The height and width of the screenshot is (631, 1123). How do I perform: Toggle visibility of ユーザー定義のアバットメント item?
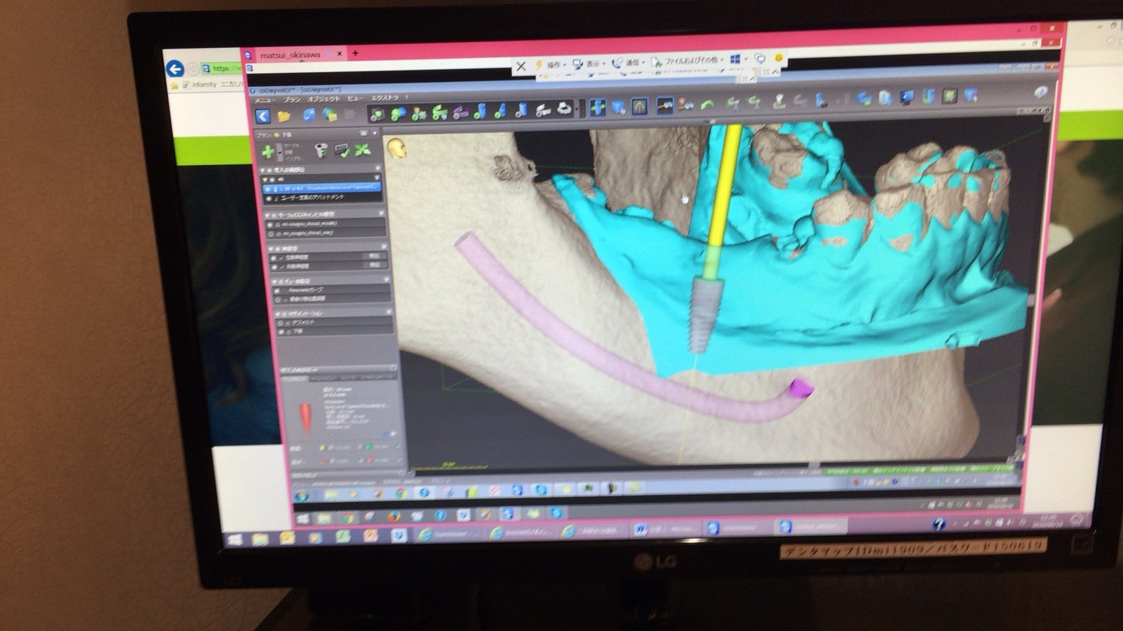269,198
